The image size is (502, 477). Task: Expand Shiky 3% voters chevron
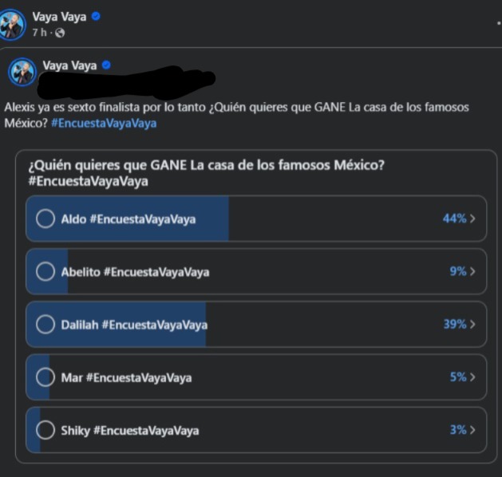pos(473,430)
